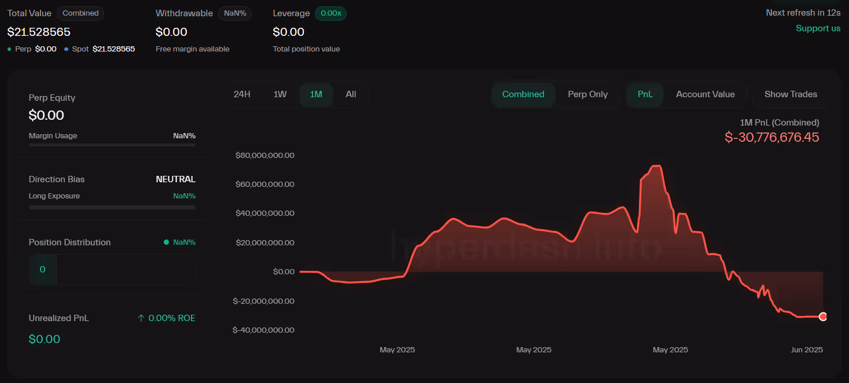Select the PnL chart mode
This screenshot has width=849, height=383.
tap(645, 94)
